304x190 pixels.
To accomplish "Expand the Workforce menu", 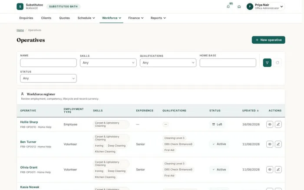I will (x=112, y=18).
